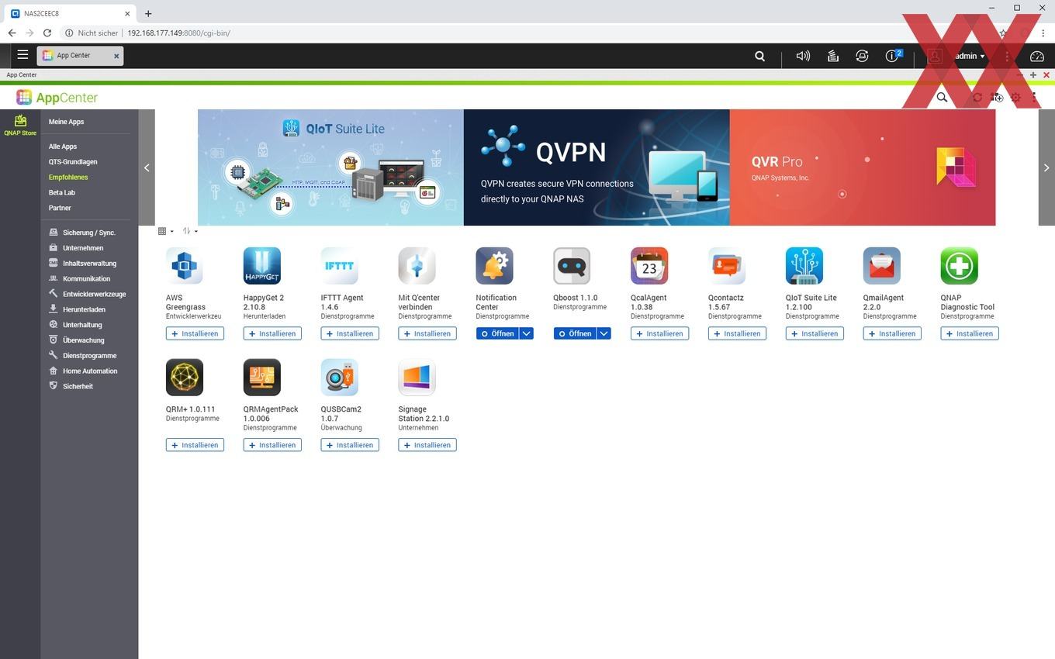This screenshot has height=659, width=1055.
Task: Install Signage Station
Action: pyautogui.click(x=427, y=445)
